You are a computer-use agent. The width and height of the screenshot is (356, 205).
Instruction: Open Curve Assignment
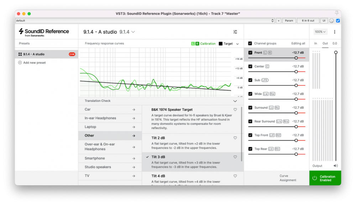coord(288,178)
